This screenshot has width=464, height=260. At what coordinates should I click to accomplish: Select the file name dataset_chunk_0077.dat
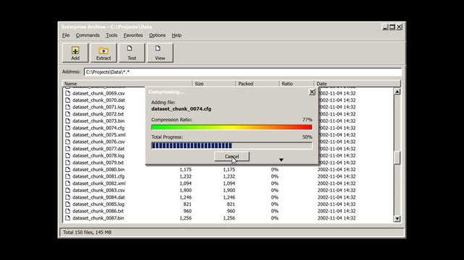pyautogui.click(x=98, y=149)
